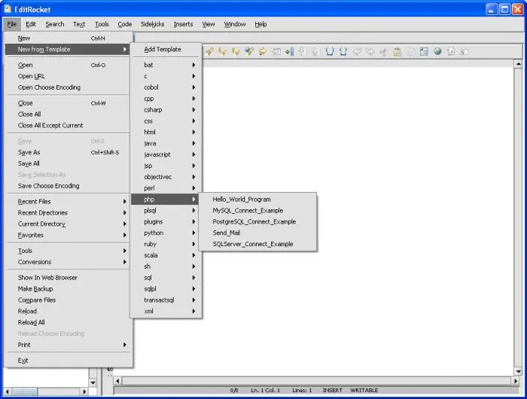Click the grey curved redo arrow icon

point(370,51)
